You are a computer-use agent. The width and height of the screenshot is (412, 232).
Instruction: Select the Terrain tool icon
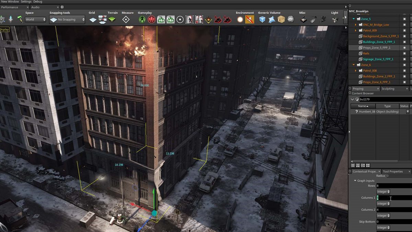[112, 20]
